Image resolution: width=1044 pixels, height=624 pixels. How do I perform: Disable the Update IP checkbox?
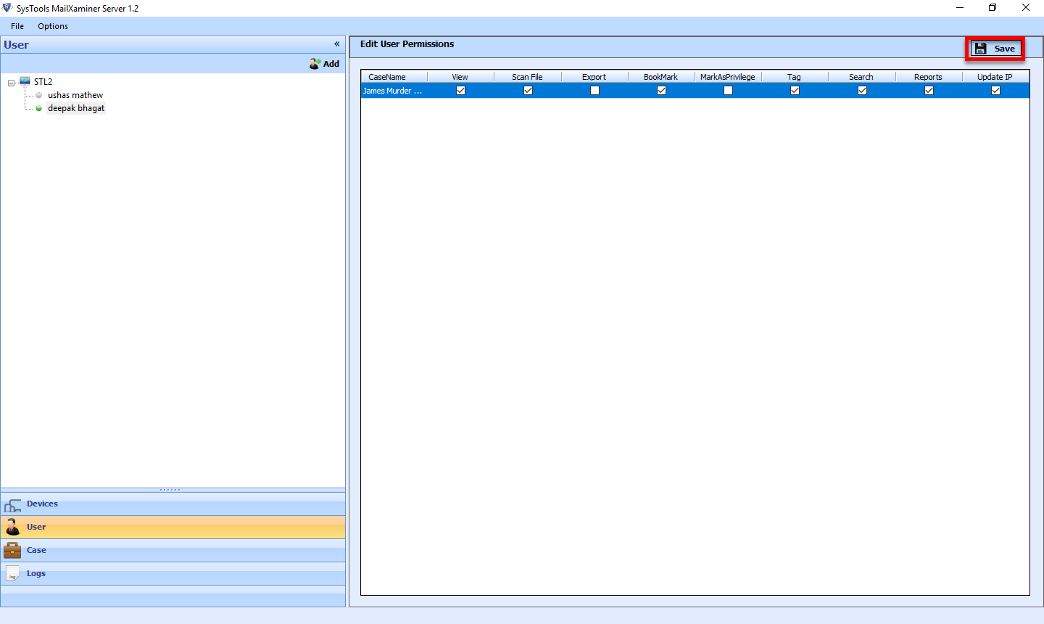click(x=995, y=91)
